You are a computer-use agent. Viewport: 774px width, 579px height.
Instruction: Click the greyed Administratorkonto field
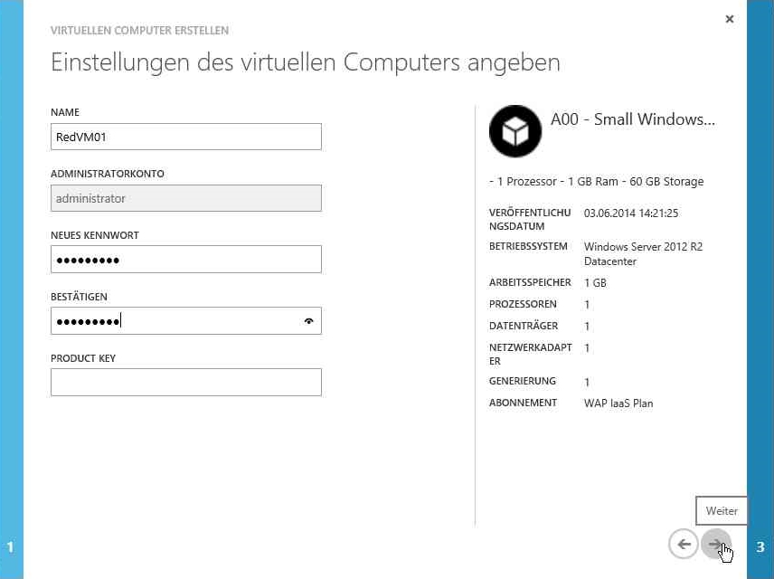(x=185, y=198)
